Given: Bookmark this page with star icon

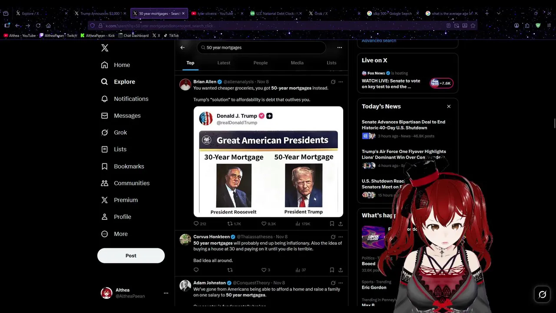Looking at the screenshot, I should (473, 26).
